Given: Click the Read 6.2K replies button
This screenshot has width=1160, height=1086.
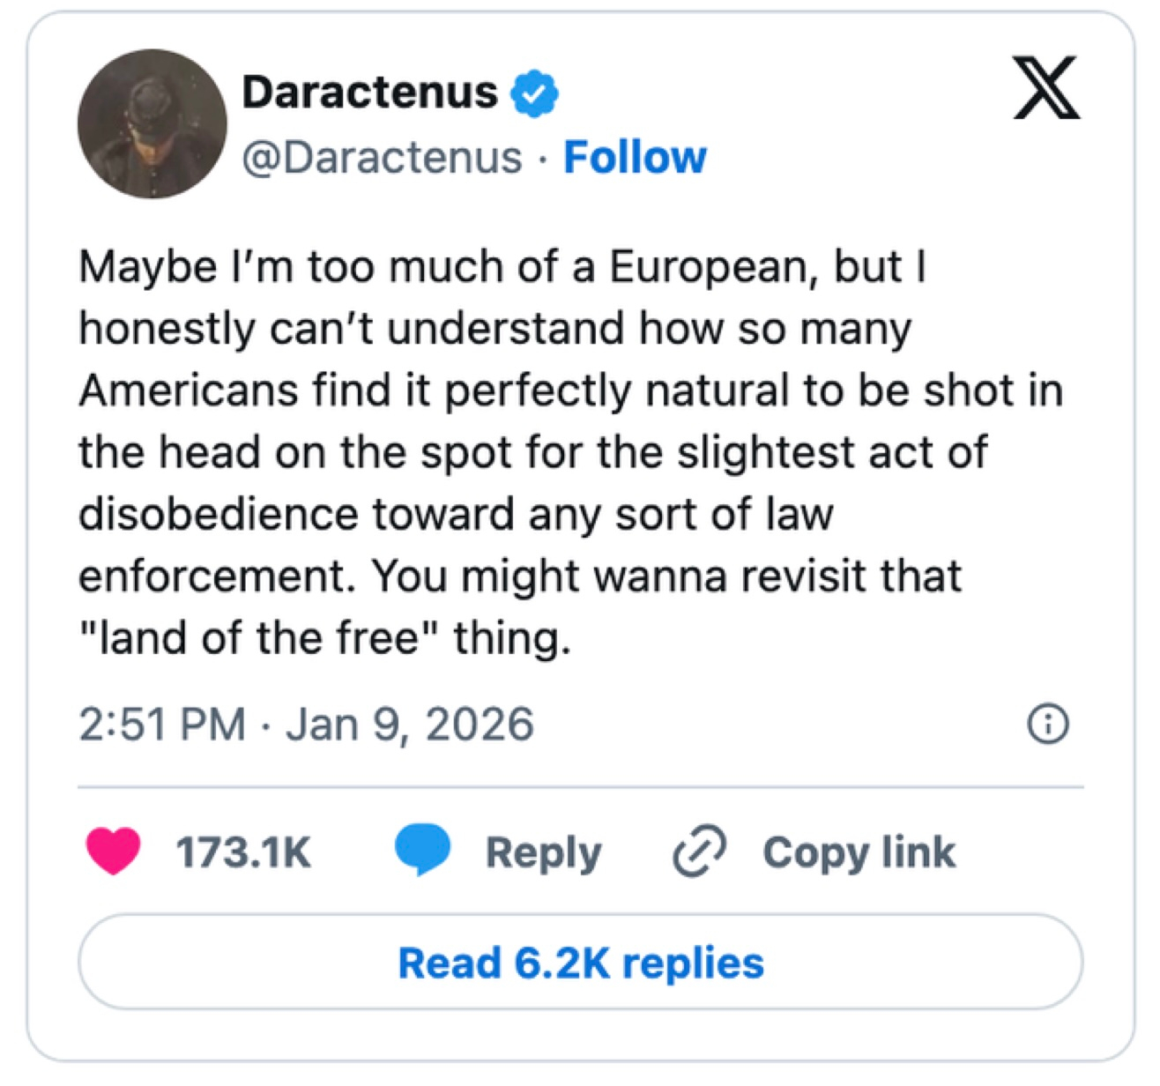Looking at the screenshot, I should (580, 963).
